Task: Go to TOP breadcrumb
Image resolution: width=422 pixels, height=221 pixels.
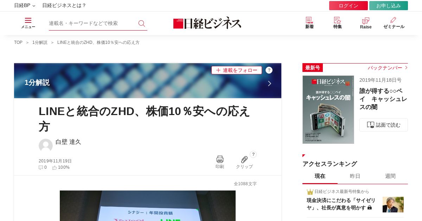Action: pos(18,42)
